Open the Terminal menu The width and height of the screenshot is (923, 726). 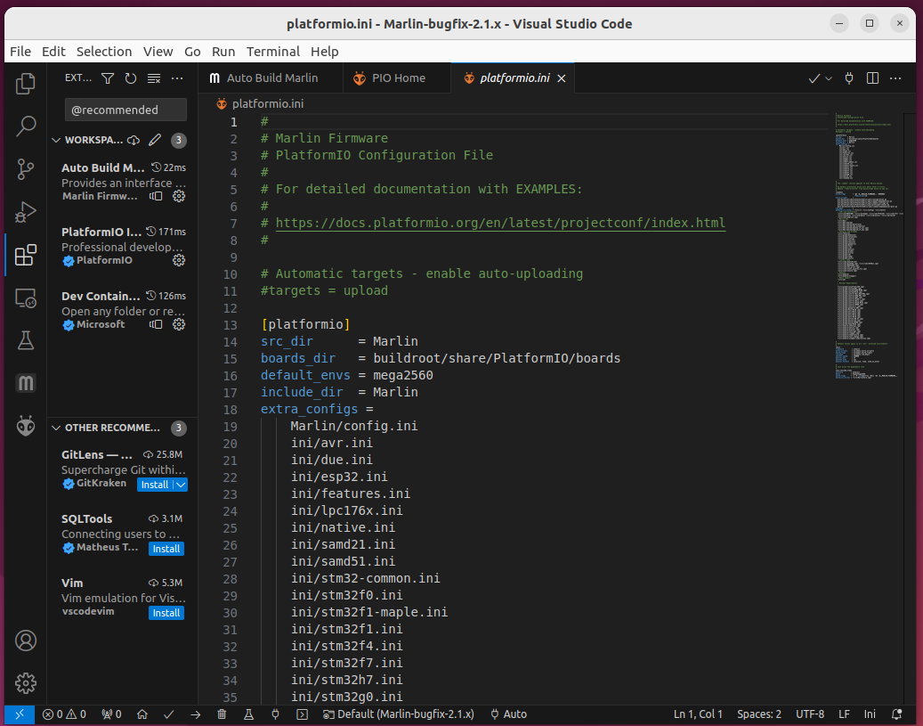click(x=273, y=51)
